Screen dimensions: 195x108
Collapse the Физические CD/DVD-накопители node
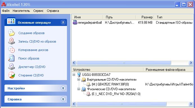tap(79, 89)
